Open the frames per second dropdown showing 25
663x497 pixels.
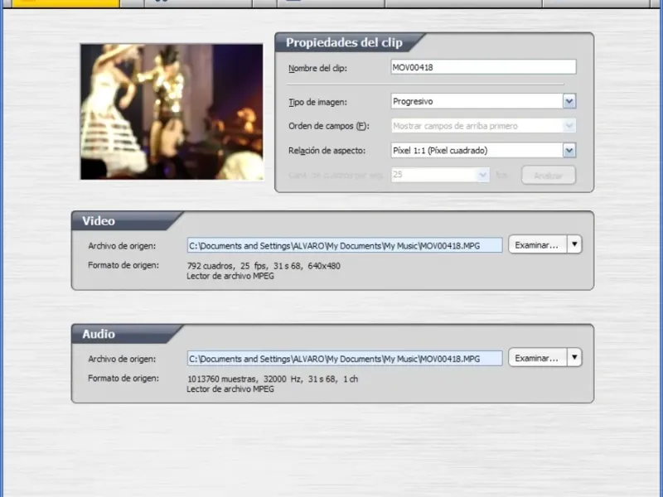[482, 175]
